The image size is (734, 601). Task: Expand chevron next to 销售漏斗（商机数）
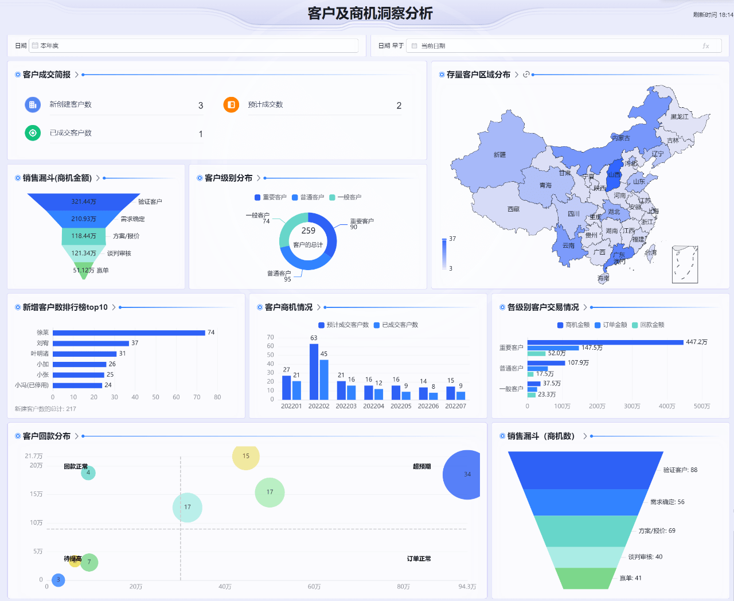pyautogui.click(x=585, y=436)
